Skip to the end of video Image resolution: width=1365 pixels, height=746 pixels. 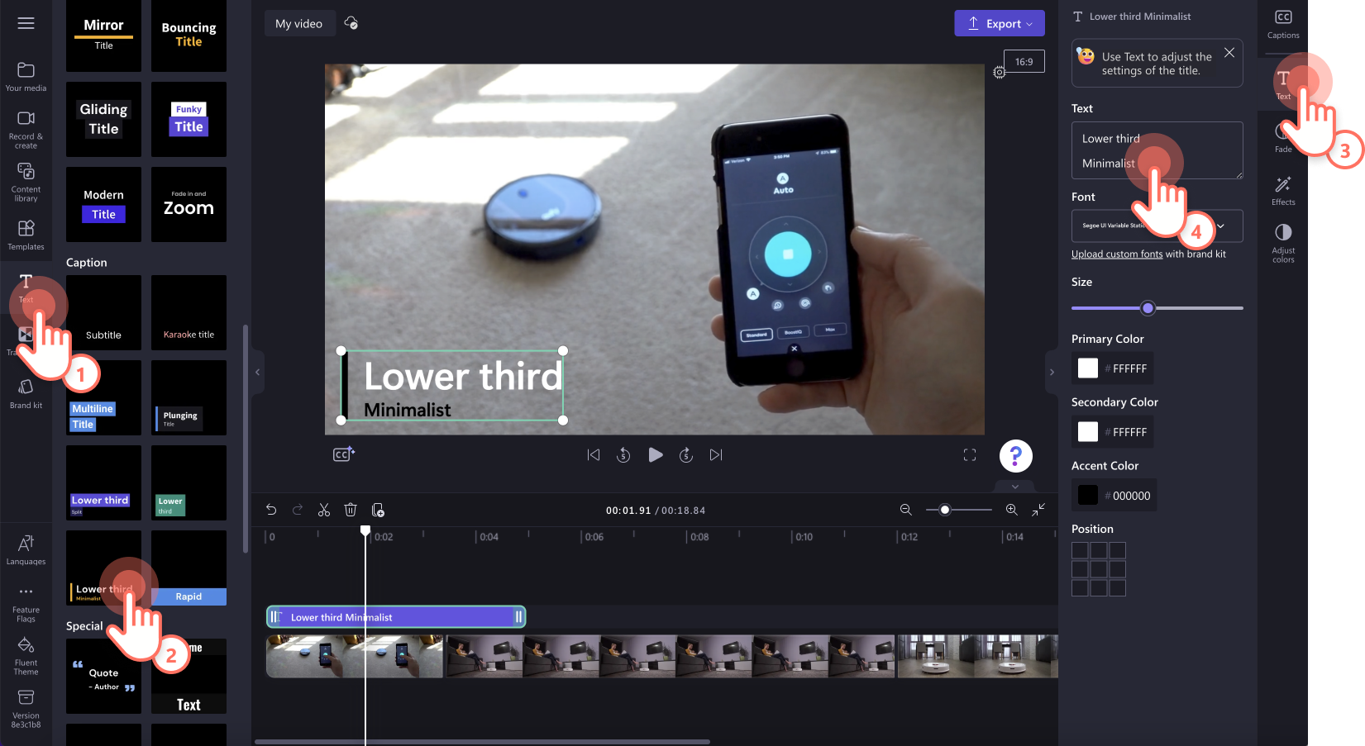click(716, 454)
